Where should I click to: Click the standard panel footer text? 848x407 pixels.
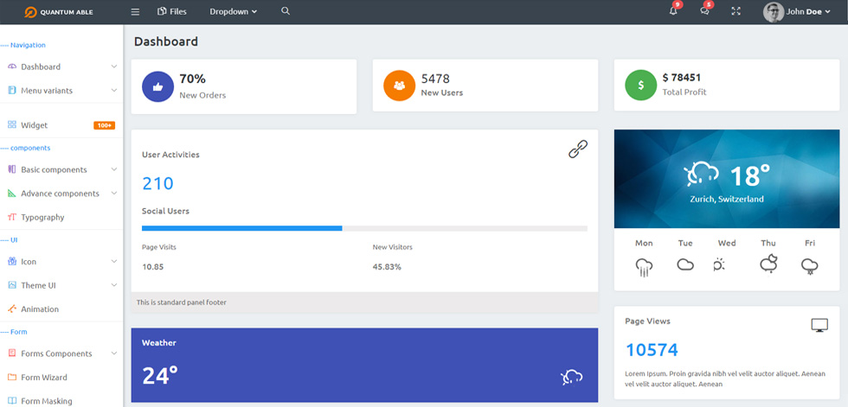[181, 302]
